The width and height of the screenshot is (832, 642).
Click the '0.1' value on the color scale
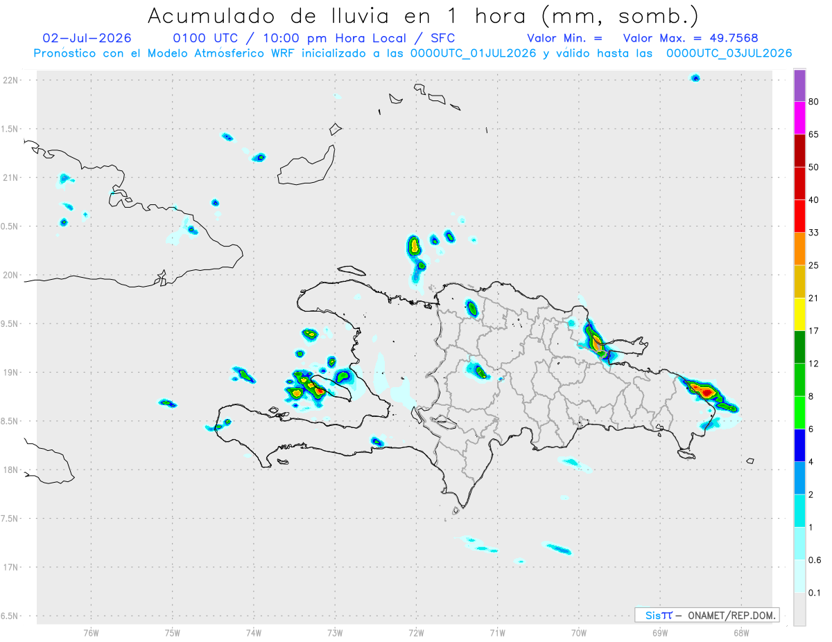tap(815, 593)
